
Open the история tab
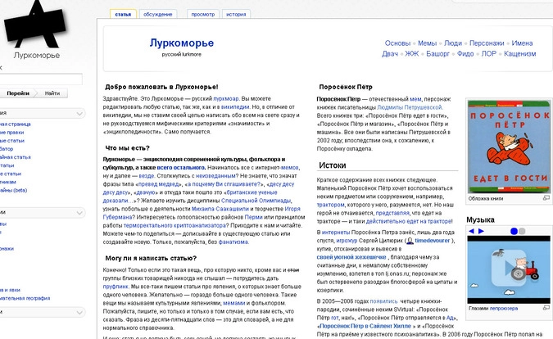pos(236,14)
